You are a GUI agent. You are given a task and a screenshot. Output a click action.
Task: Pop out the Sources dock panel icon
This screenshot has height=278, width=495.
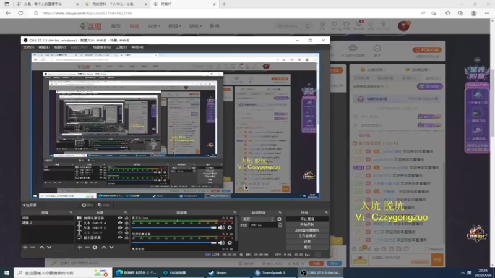tap(126, 213)
